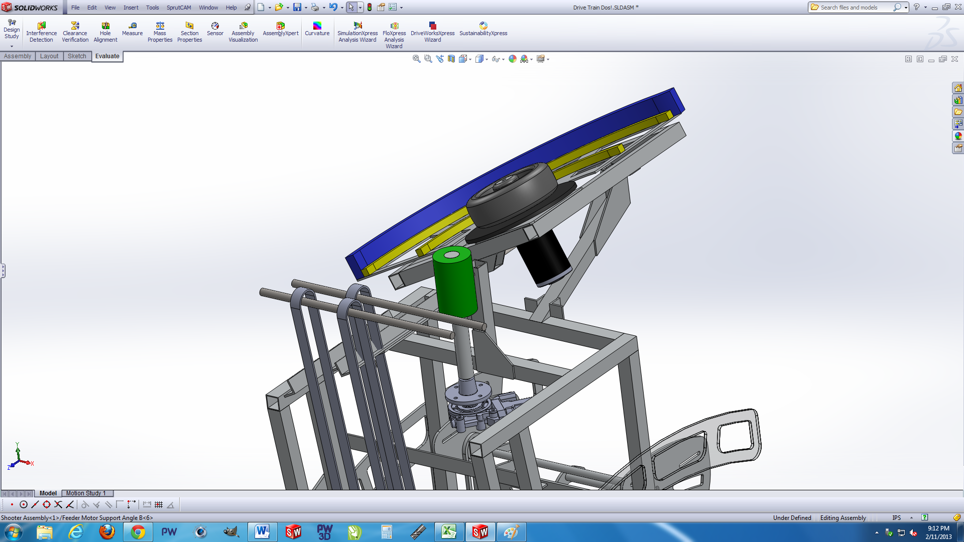Toggle the intersection snap icon
Viewport: 964px width, 542px height.
click(x=58, y=505)
